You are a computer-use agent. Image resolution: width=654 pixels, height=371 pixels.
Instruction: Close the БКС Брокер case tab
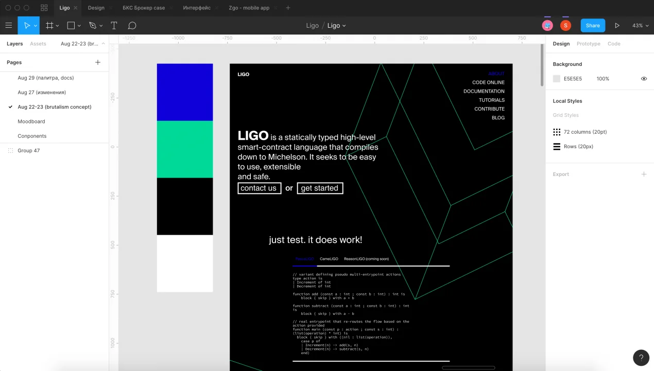click(x=171, y=8)
